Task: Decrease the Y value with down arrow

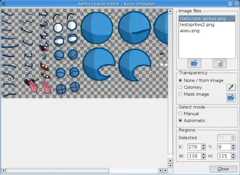Action: pyautogui.click(x=233, y=148)
